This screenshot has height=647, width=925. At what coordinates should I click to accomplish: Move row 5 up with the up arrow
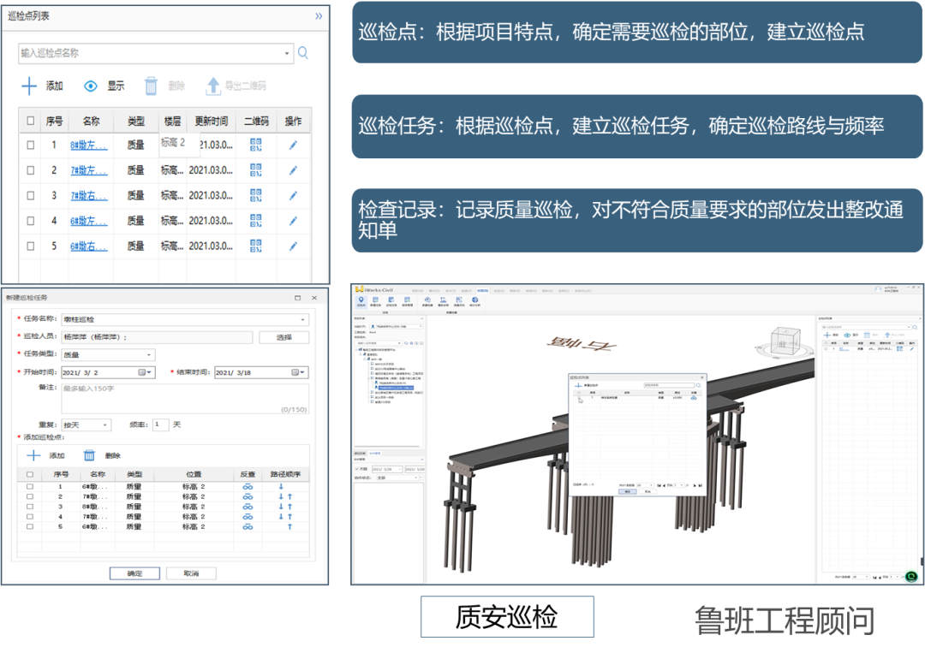coord(289,527)
